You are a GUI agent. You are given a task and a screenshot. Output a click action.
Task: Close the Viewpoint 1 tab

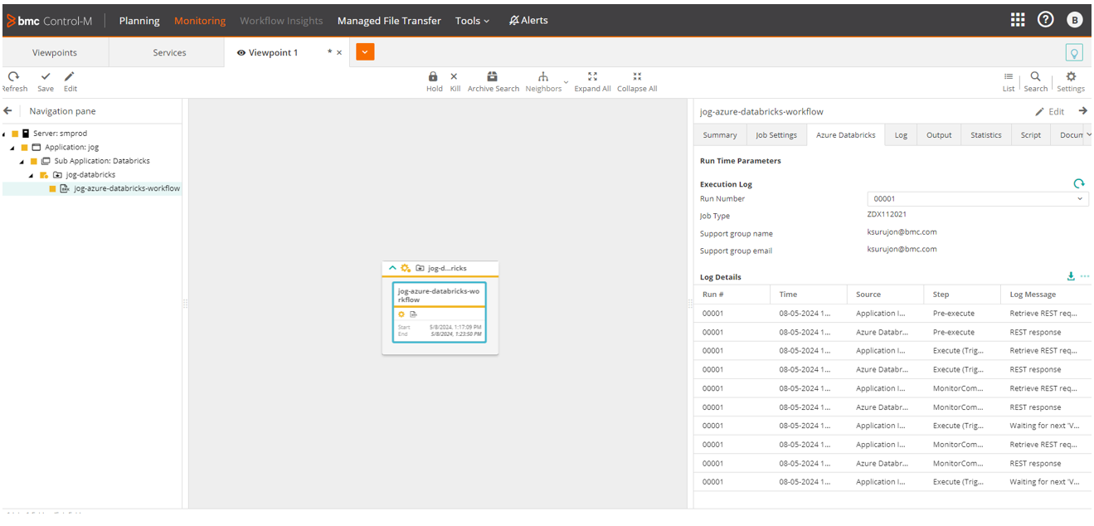pyautogui.click(x=338, y=53)
